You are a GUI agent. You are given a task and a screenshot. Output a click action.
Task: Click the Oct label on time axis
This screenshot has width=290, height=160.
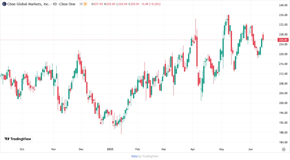22,149
